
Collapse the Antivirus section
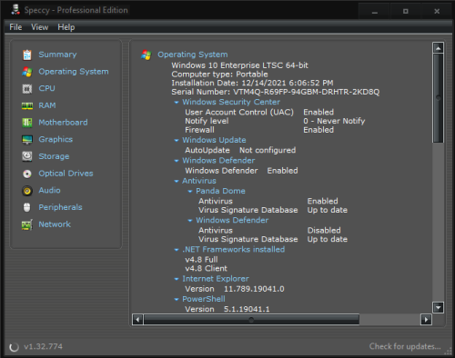[177, 181]
